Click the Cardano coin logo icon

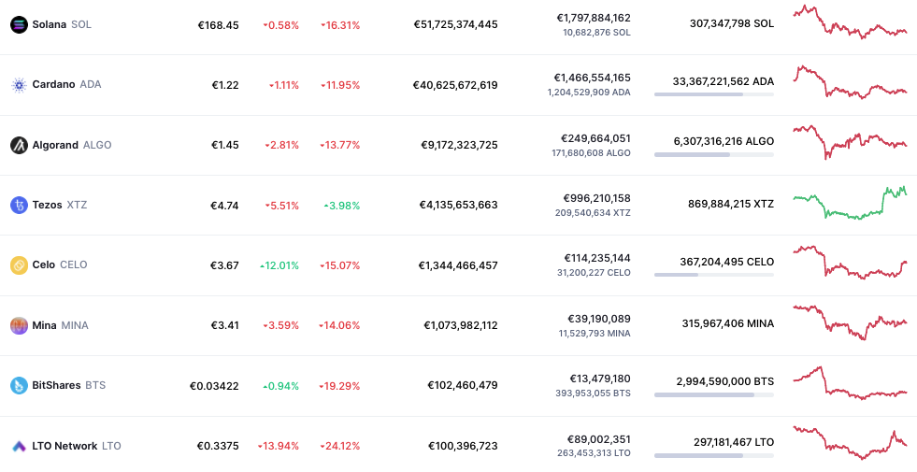[20, 85]
